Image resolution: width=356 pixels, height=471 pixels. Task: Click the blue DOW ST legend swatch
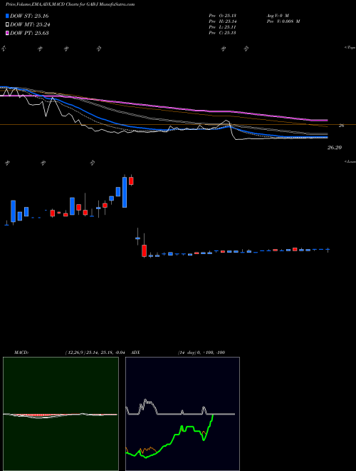[7, 16]
